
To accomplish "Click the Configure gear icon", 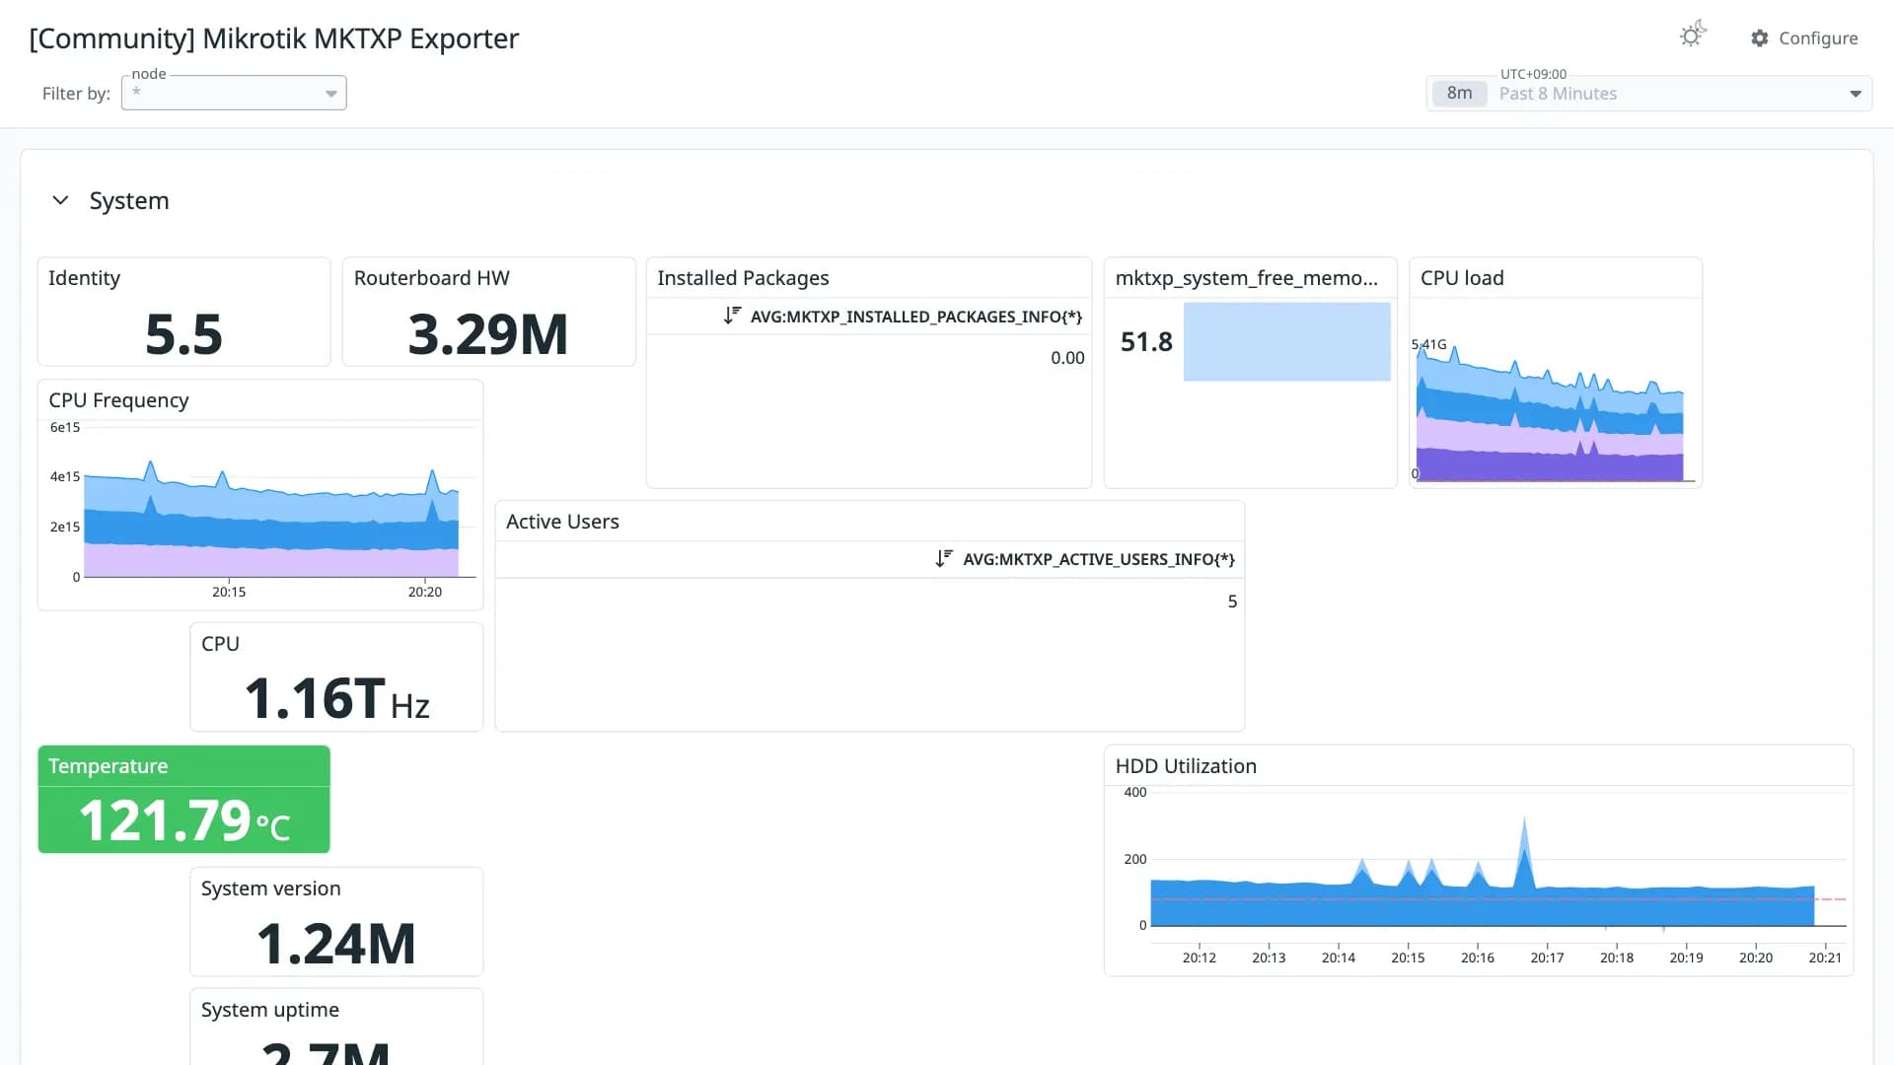I will [1760, 37].
